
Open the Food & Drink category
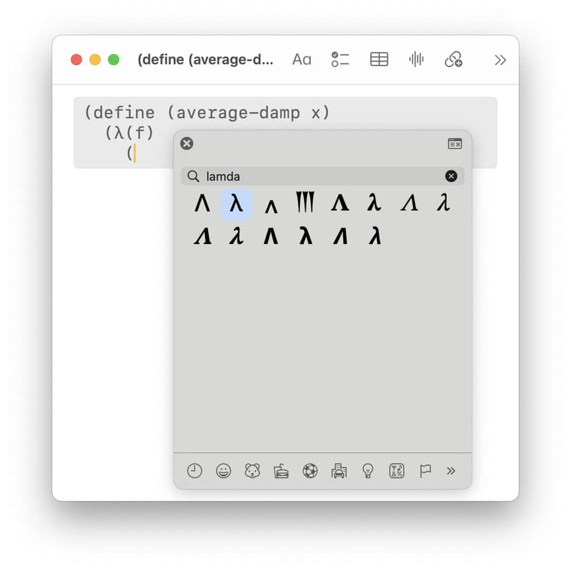pyautogui.click(x=280, y=470)
